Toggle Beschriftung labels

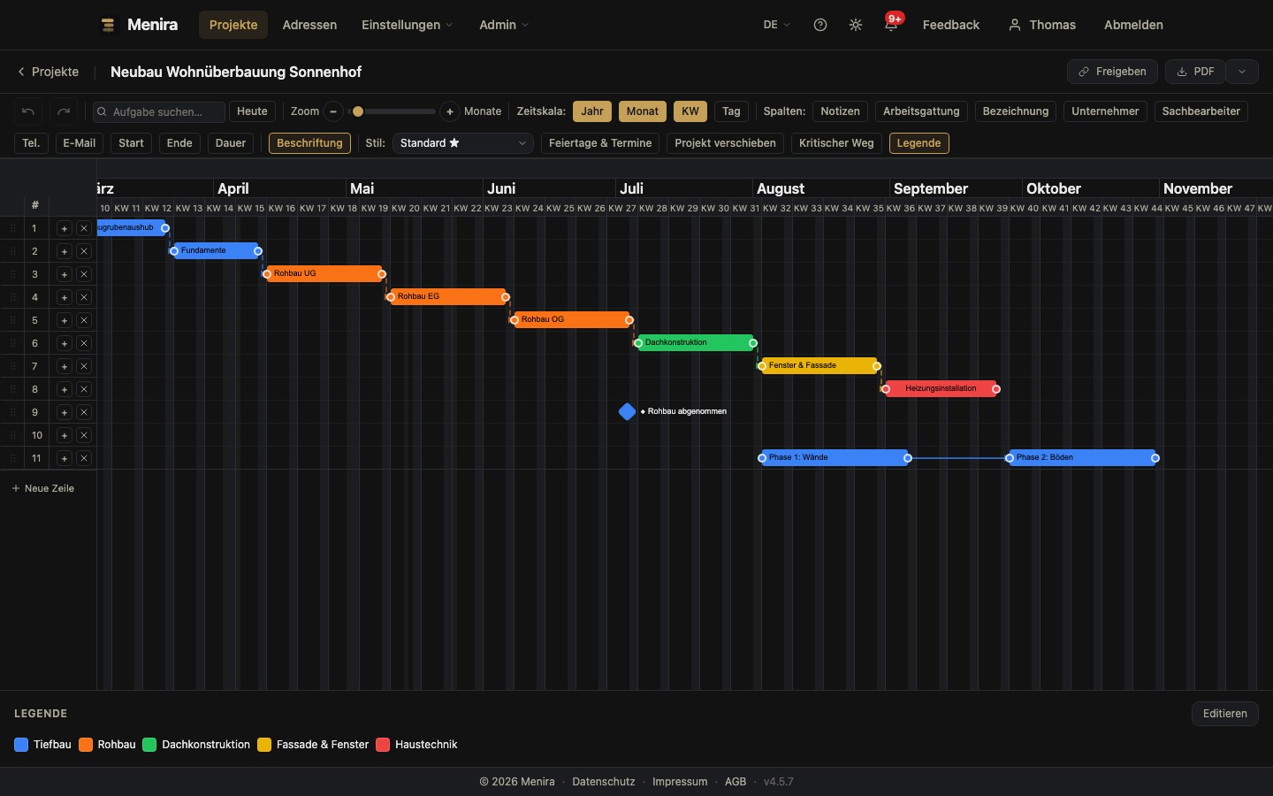click(x=309, y=143)
